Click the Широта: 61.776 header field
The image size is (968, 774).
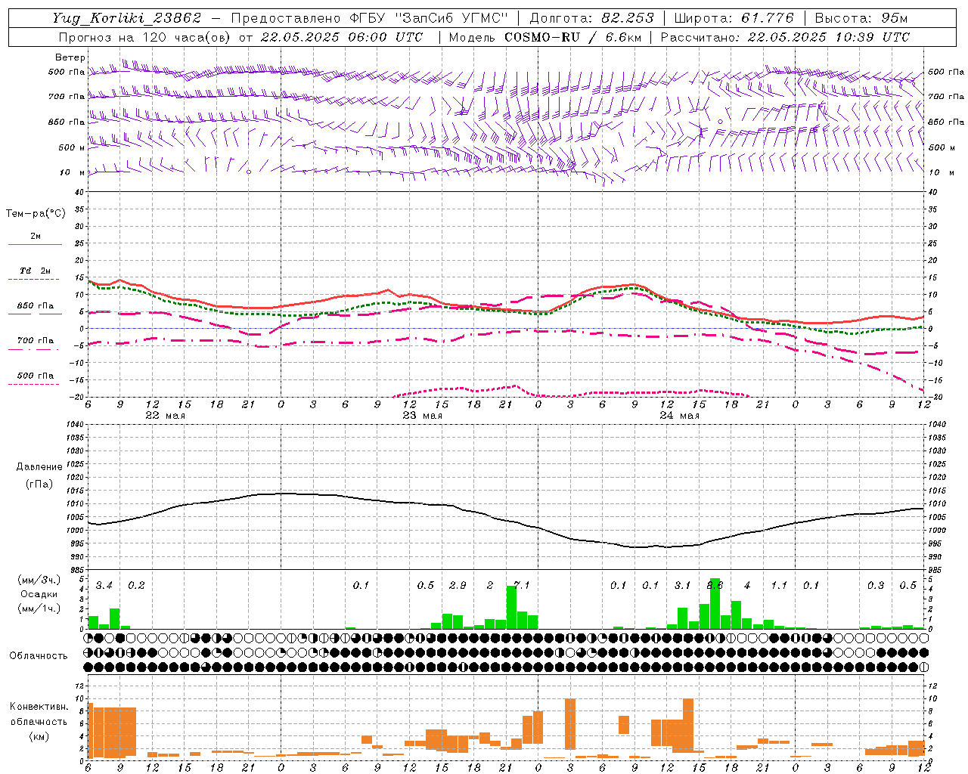[734, 18]
